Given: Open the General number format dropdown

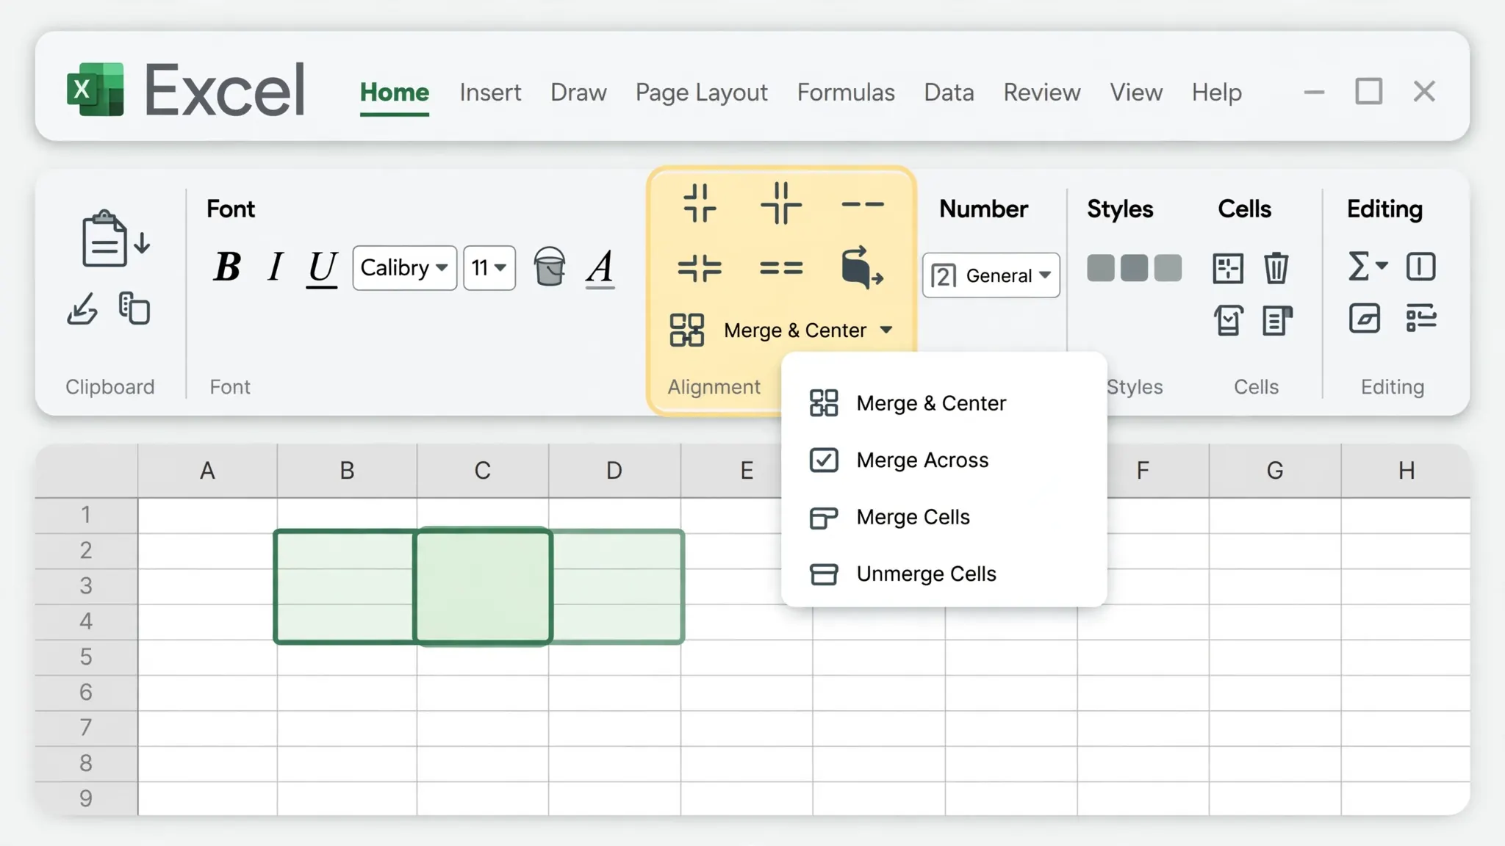Looking at the screenshot, I should pyautogui.click(x=991, y=275).
